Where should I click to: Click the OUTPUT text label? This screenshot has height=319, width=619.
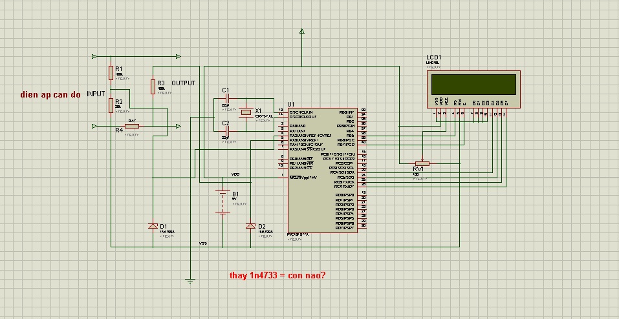183,83
